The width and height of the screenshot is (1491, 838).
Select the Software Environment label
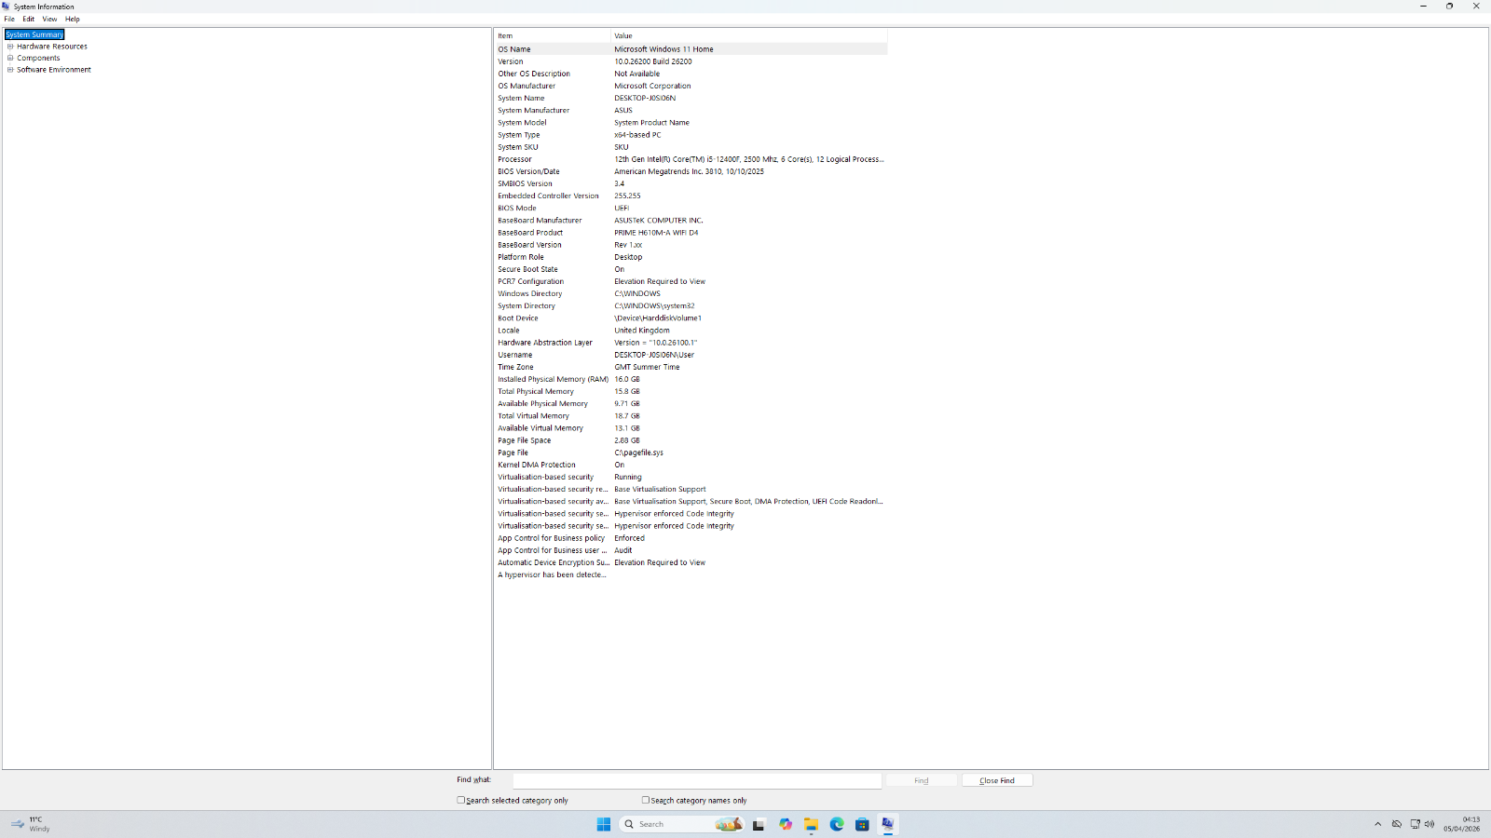point(54,69)
